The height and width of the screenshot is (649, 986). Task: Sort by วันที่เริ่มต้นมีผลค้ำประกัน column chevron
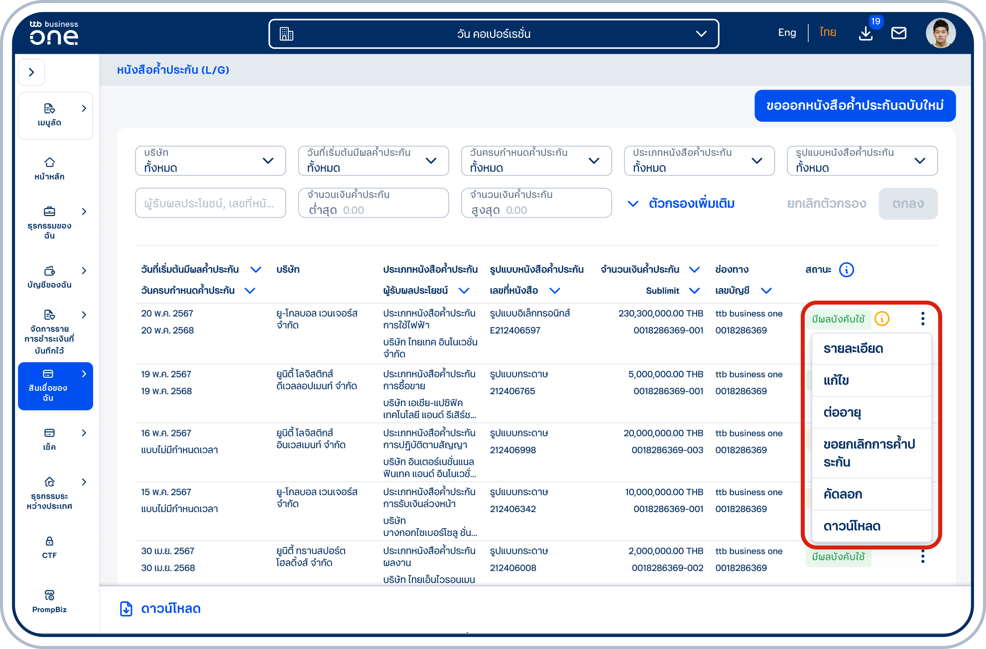[x=255, y=270]
